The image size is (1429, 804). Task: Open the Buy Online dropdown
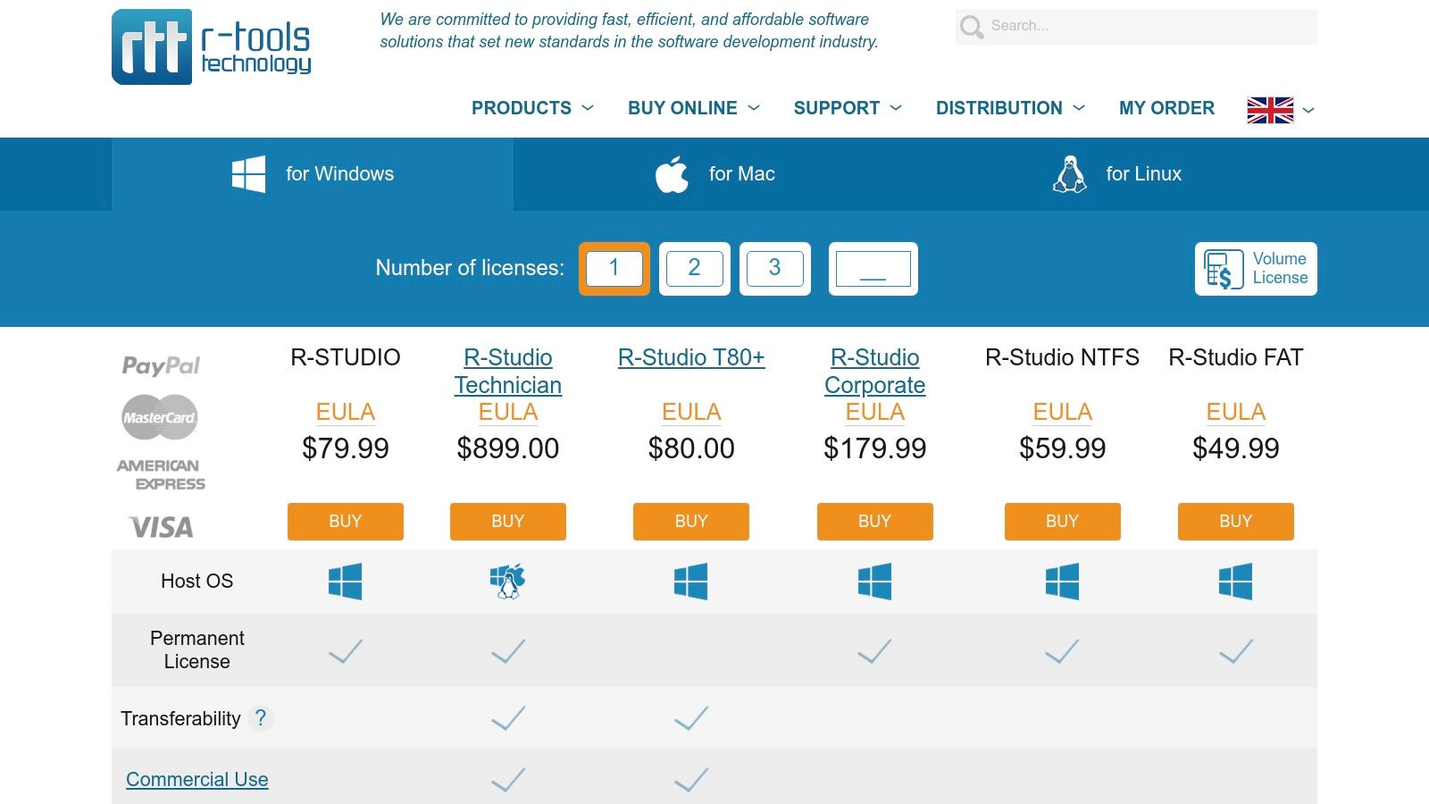pyautogui.click(x=693, y=108)
